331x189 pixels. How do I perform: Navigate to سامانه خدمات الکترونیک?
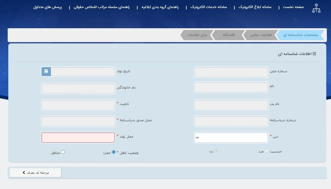click(x=209, y=7)
